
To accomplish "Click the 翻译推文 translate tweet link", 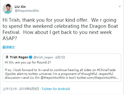I will (9, 47).
